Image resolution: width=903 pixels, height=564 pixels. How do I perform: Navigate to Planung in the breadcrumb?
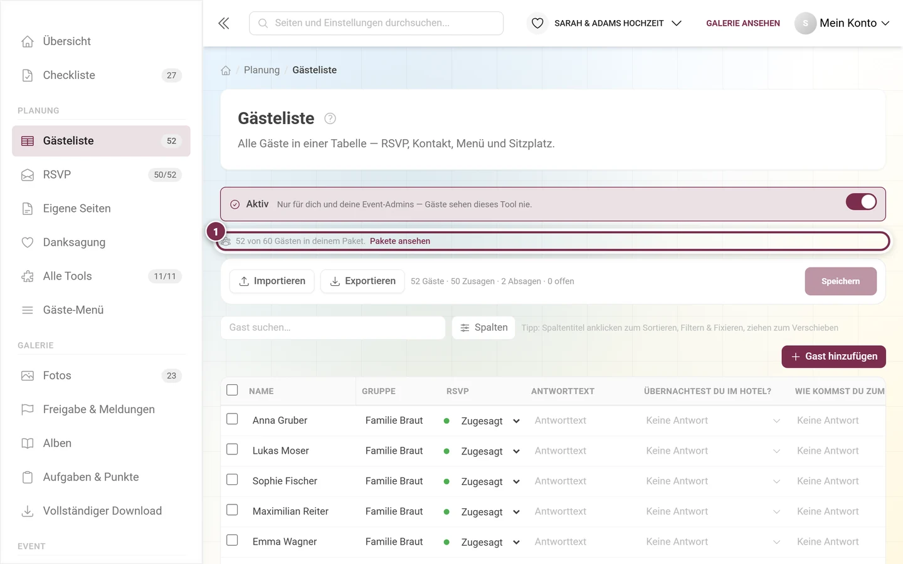click(x=261, y=70)
